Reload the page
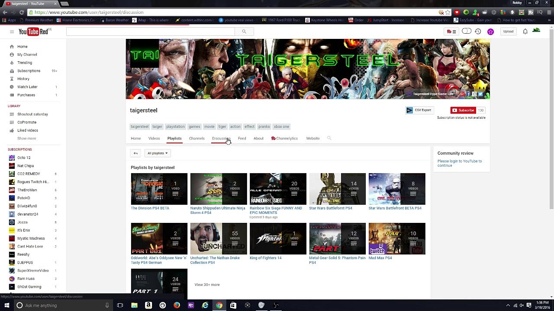 point(22,12)
